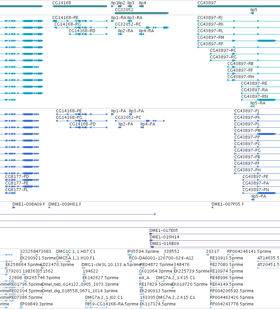
Task: Select protein CG8177-PL
Action: 11,193
